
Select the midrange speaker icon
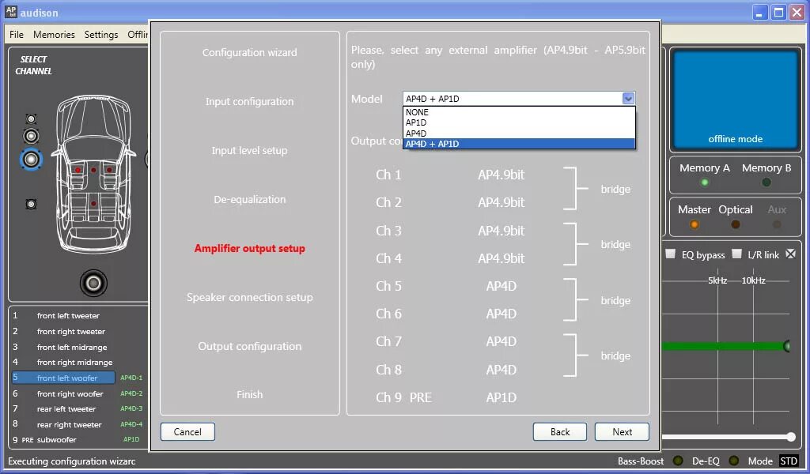(x=31, y=136)
